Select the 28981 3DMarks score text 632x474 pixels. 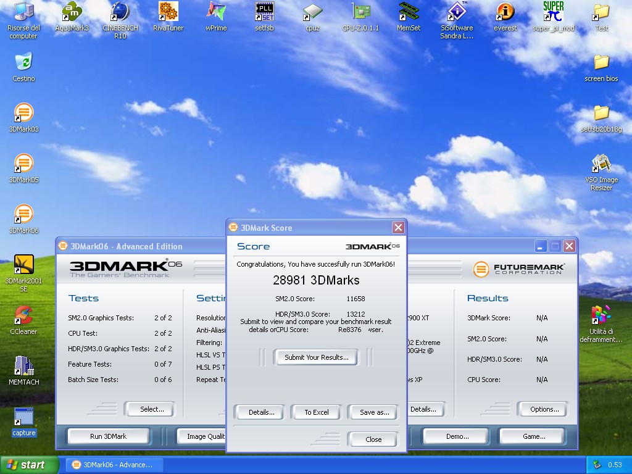(x=316, y=280)
